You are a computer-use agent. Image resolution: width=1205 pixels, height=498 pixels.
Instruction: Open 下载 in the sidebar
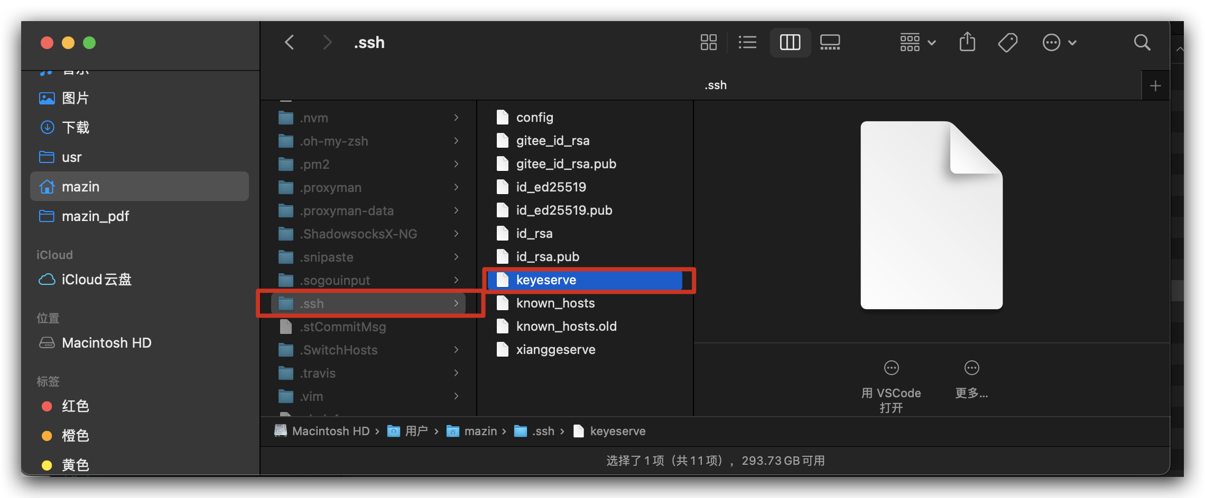140,128
